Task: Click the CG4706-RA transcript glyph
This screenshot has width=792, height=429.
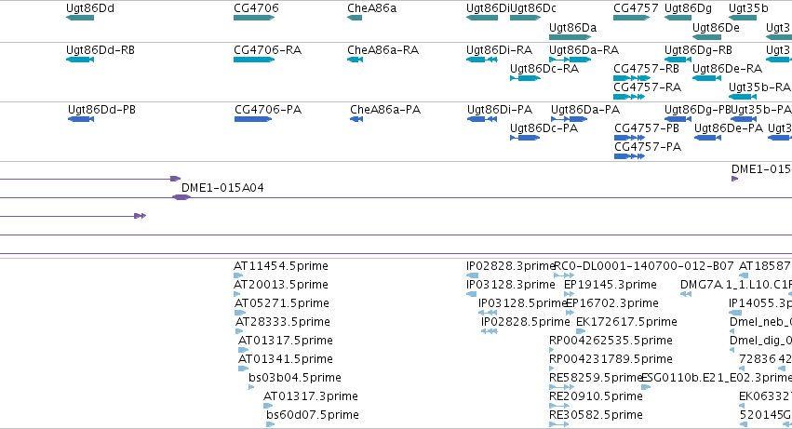Action: (x=254, y=60)
